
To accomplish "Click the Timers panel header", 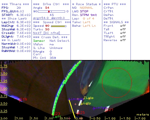I will pyautogui.click(x=15, y=4).
